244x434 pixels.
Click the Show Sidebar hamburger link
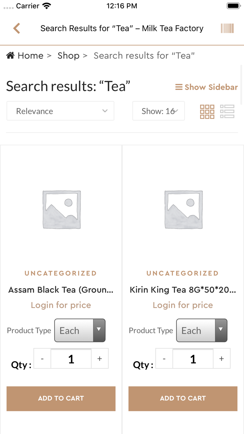coord(206,87)
